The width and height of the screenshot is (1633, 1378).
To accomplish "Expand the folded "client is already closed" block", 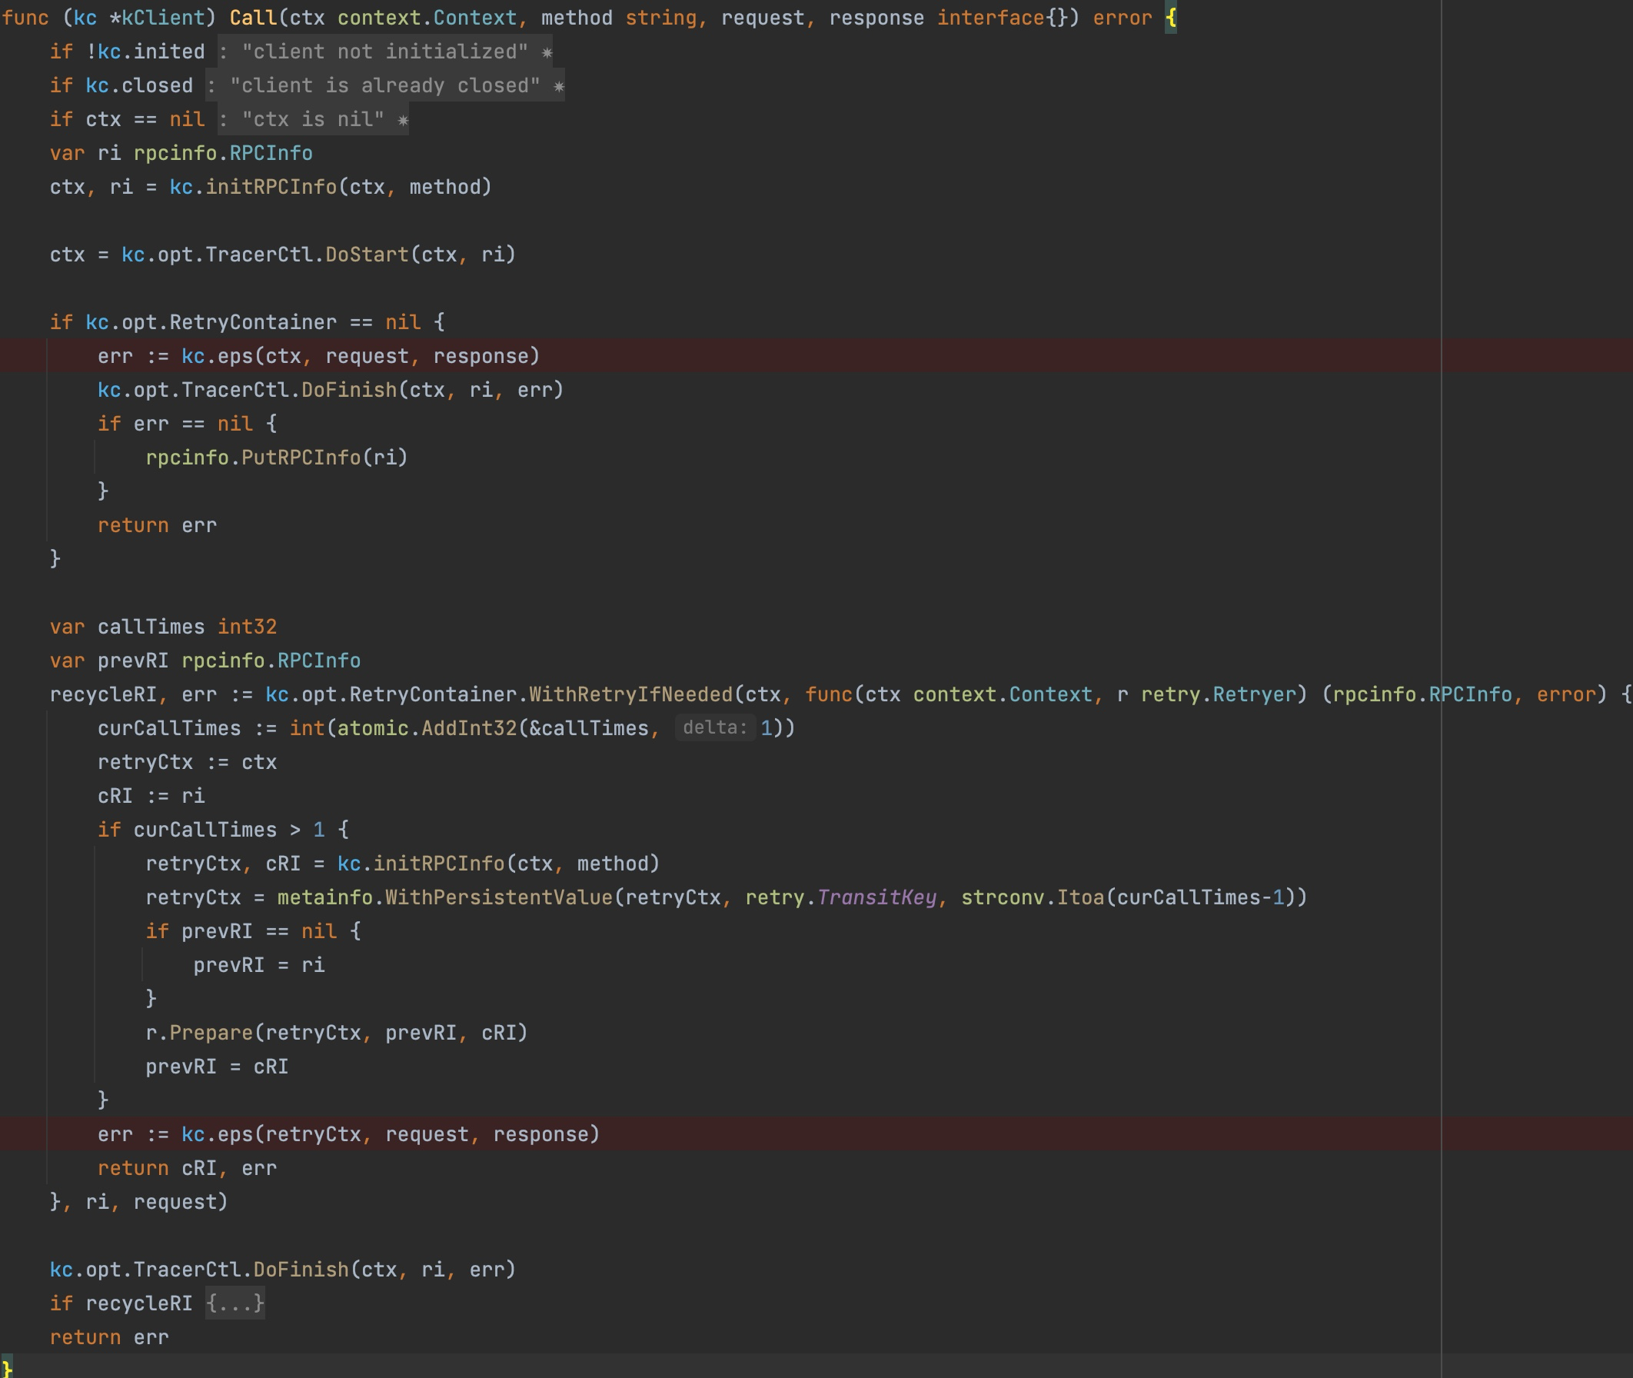I will [x=384, y=85].
